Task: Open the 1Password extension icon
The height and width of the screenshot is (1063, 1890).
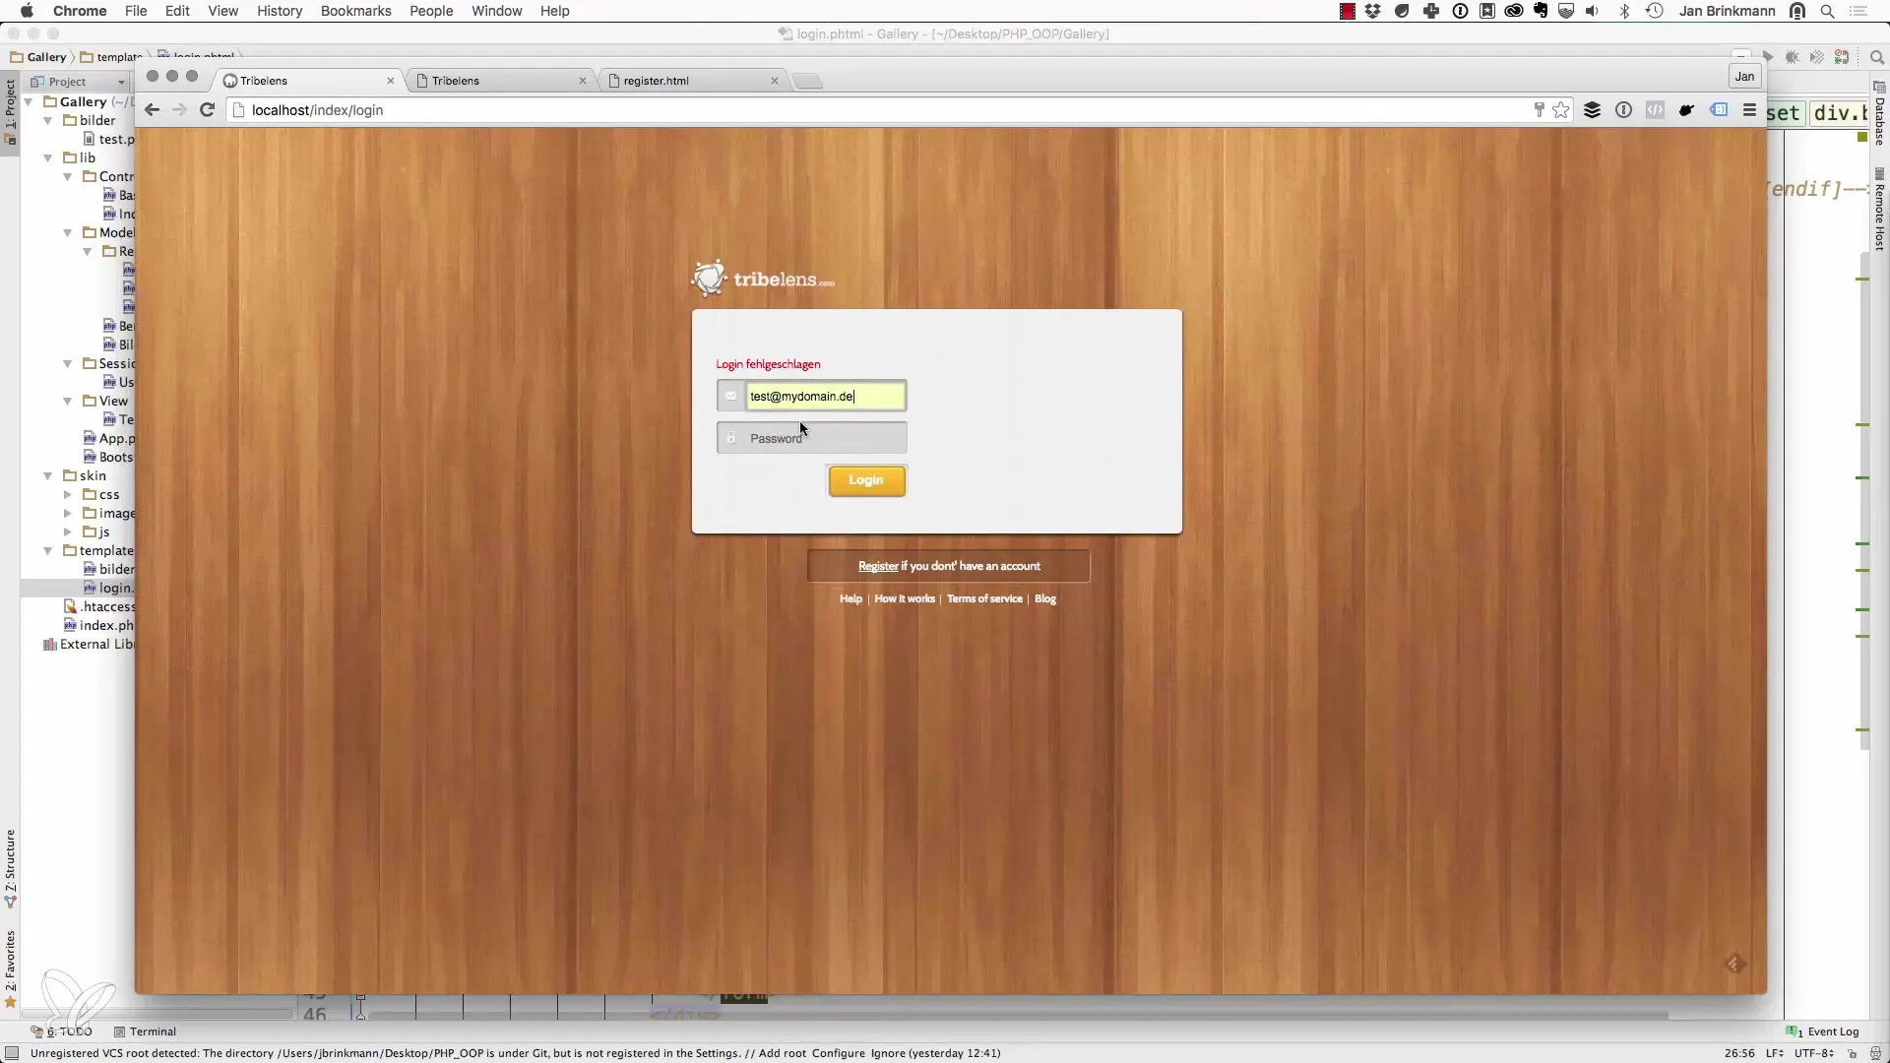Action: (1623, 110)
